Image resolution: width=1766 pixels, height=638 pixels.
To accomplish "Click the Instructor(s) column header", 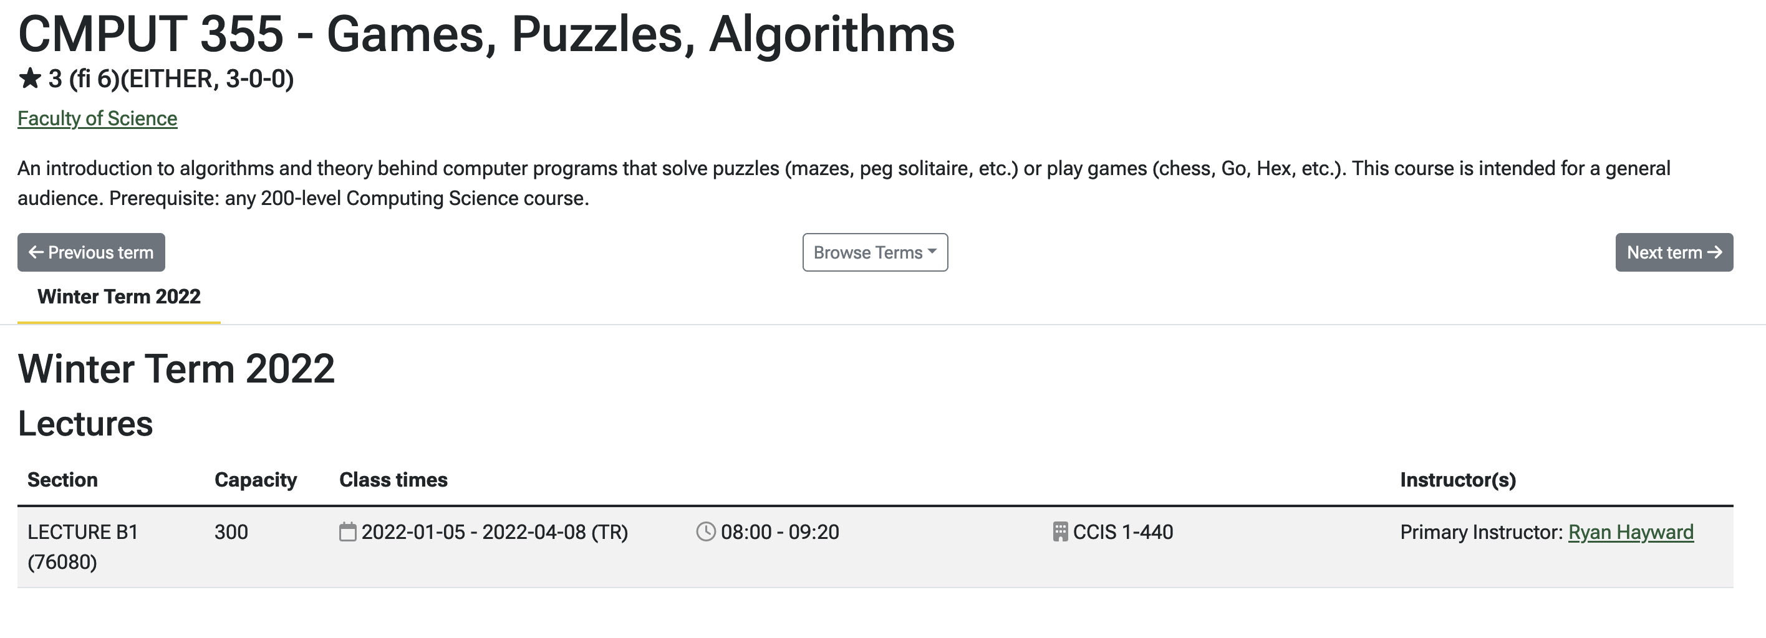I will click(1458, 480).
